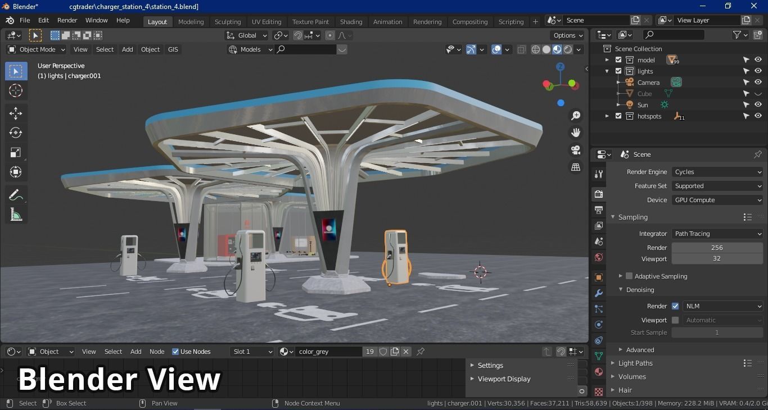Open the Render menu
The height and width of the screenshot is (410, 768).
67,20
